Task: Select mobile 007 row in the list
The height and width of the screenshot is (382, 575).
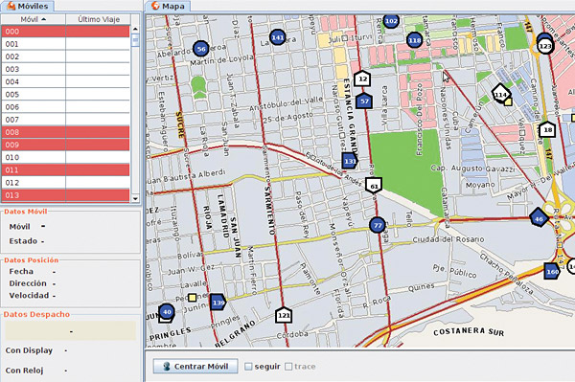Action: coord(65,120)
